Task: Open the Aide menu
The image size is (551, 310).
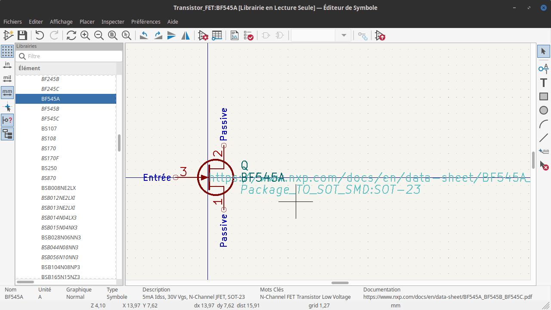Action: point(173,22)
